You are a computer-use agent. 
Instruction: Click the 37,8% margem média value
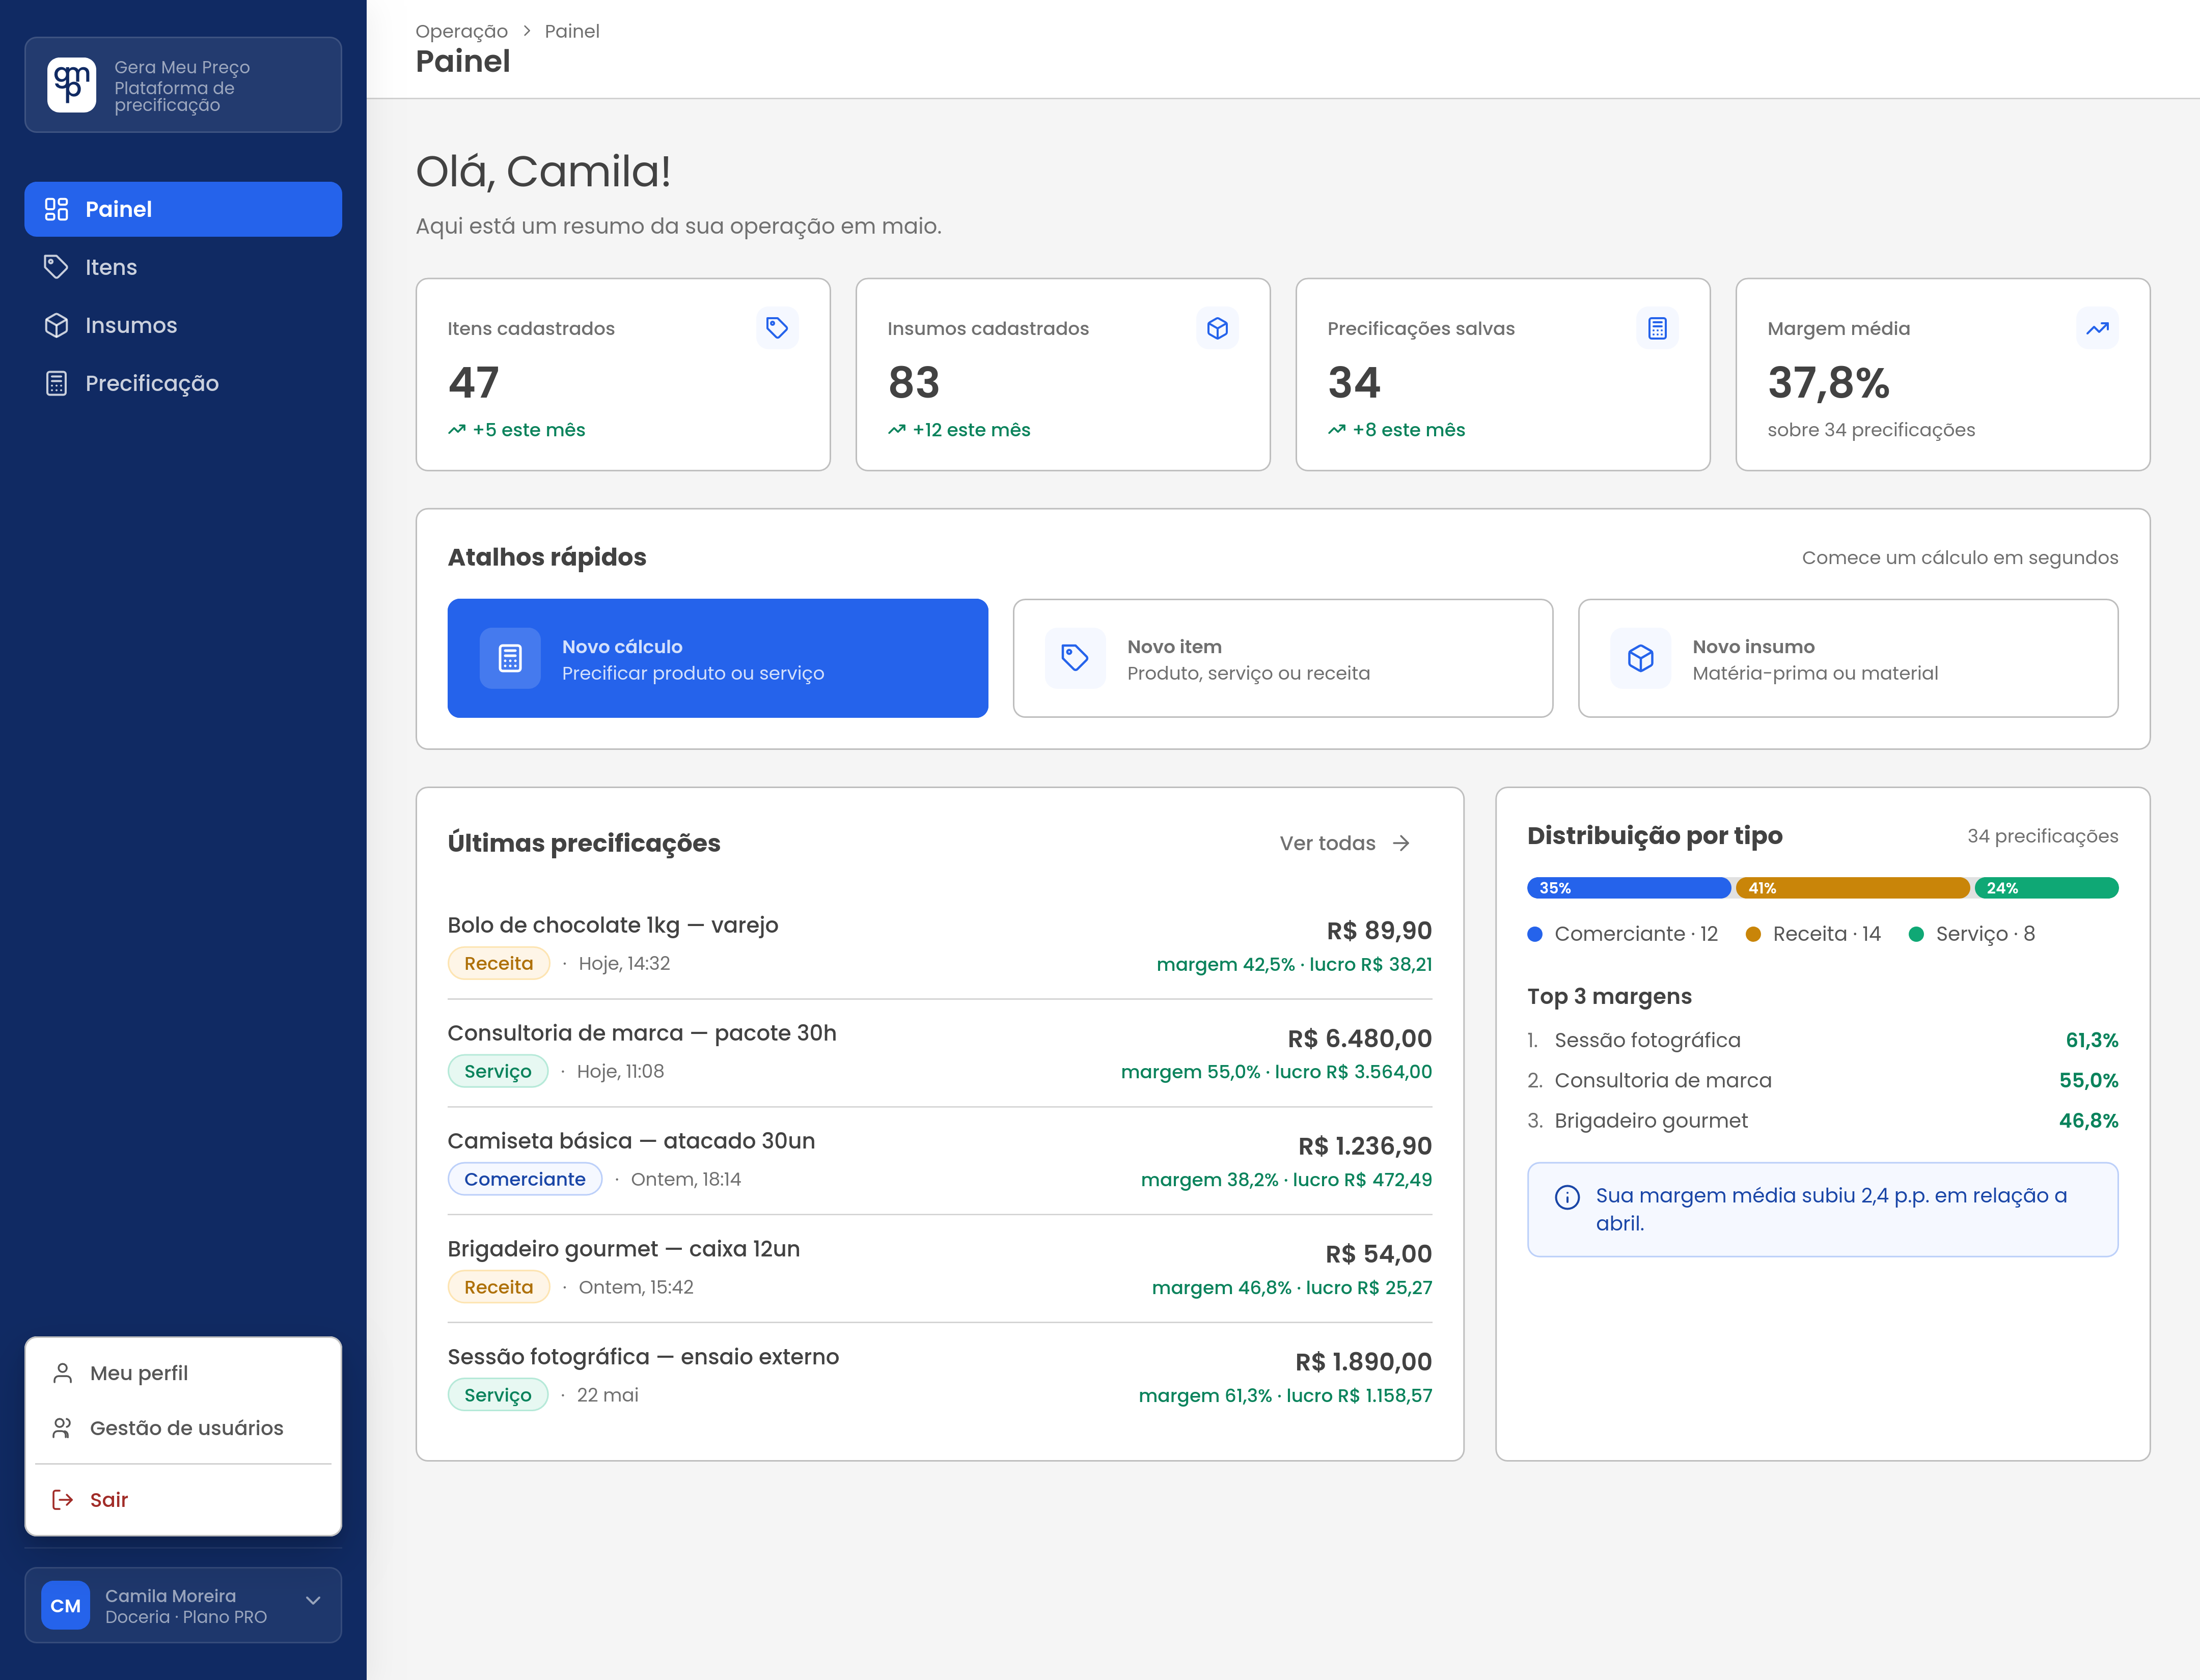(1828, 383)
